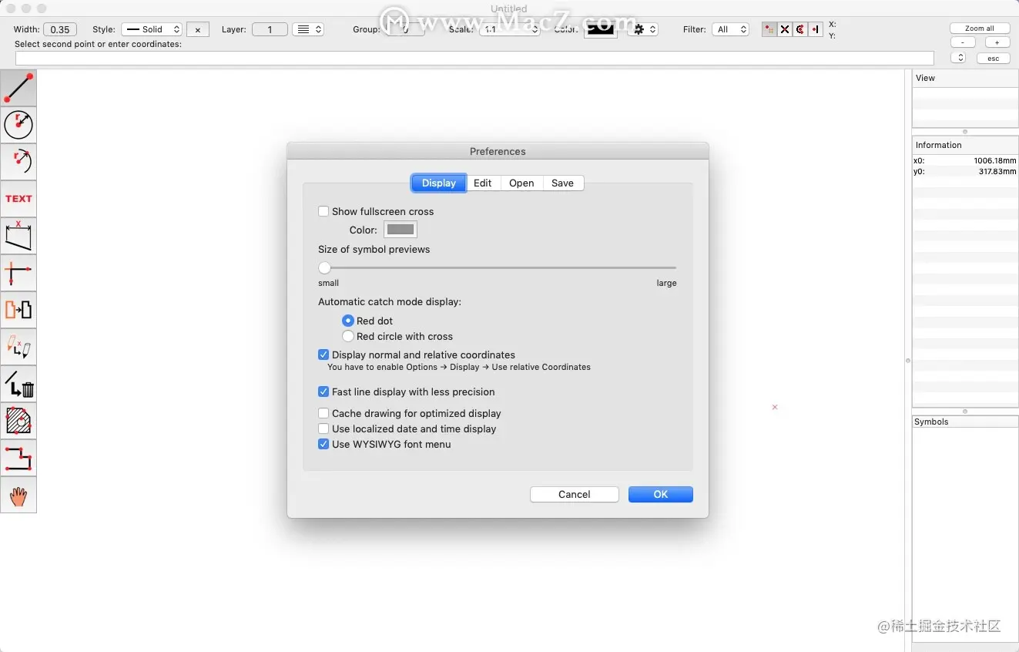This screenshot has height=652, width=1019.
Task: Open the gear settings dropdown
Action: 643,29
